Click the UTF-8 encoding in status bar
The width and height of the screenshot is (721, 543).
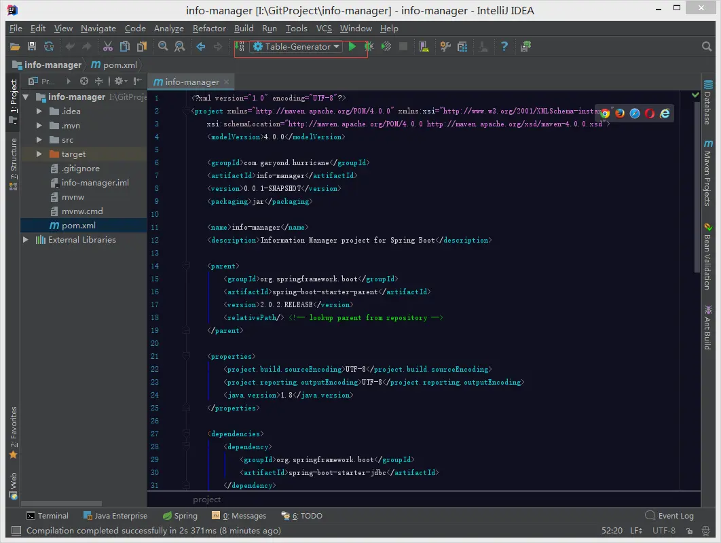(x=664, y=531)
